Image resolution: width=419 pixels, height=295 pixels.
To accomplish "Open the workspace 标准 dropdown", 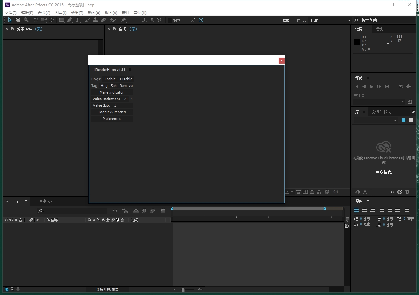I will [x=349, y=20].
